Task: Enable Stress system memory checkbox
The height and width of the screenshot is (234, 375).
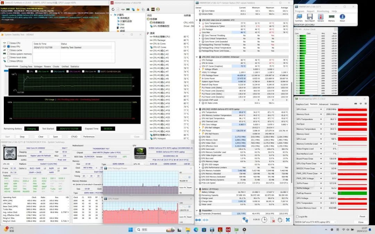Action: point(8,54)
